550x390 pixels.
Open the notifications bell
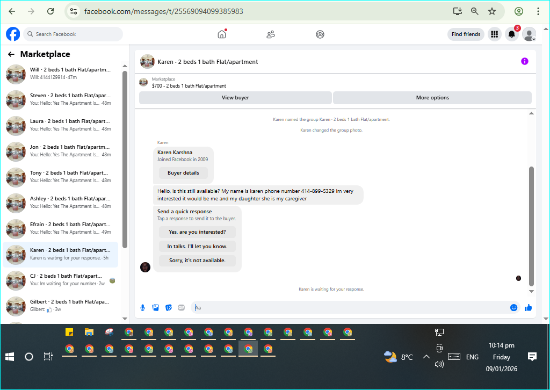click(x=512, y=34)
